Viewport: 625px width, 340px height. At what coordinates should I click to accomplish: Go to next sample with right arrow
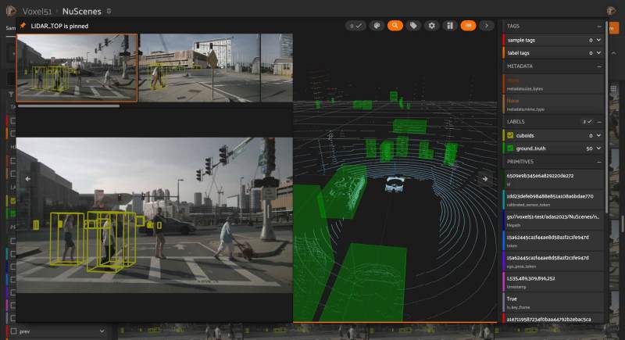tap(484, 178)
